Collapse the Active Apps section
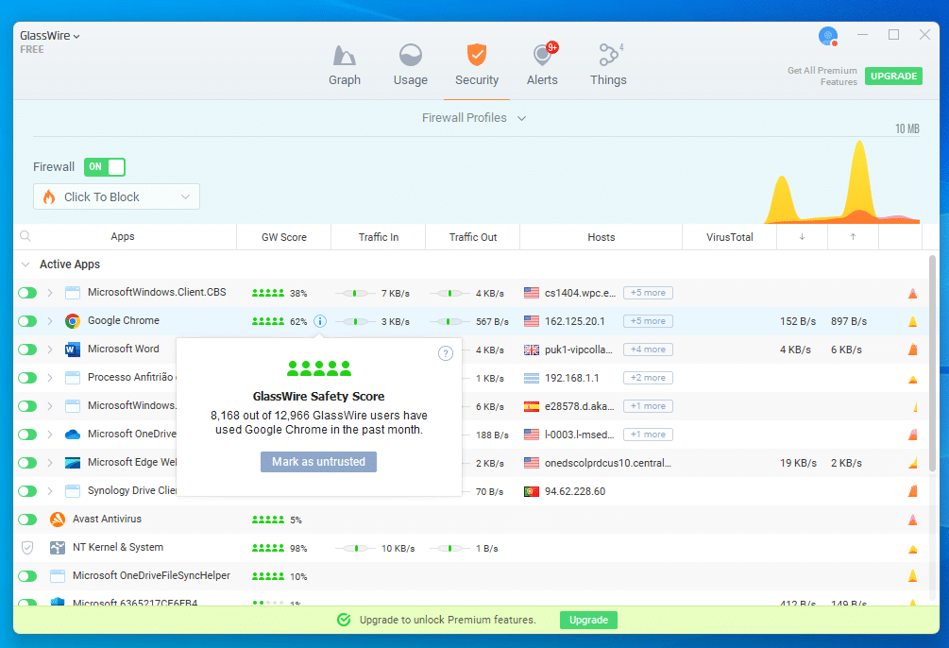 point(25,264)
